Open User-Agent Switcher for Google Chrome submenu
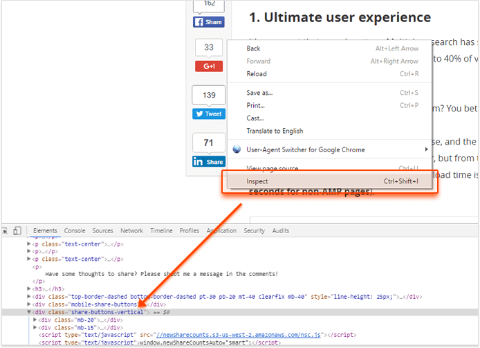The image size is (480, 348). (x=329, y=149)
